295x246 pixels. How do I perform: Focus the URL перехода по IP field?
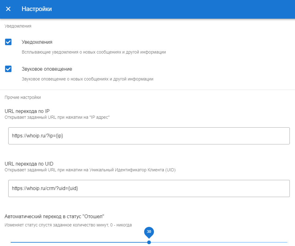coord(149,136)
